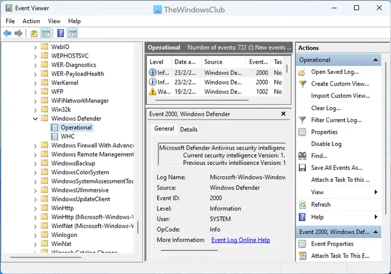This screenshot has width=391, height=274.
Task: Click the WHC log icon in tree
Action: coord(54,136)
